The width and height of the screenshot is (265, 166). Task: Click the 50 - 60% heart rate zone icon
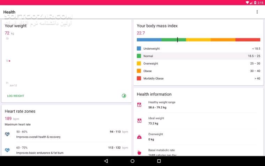[x=7, y=134]
